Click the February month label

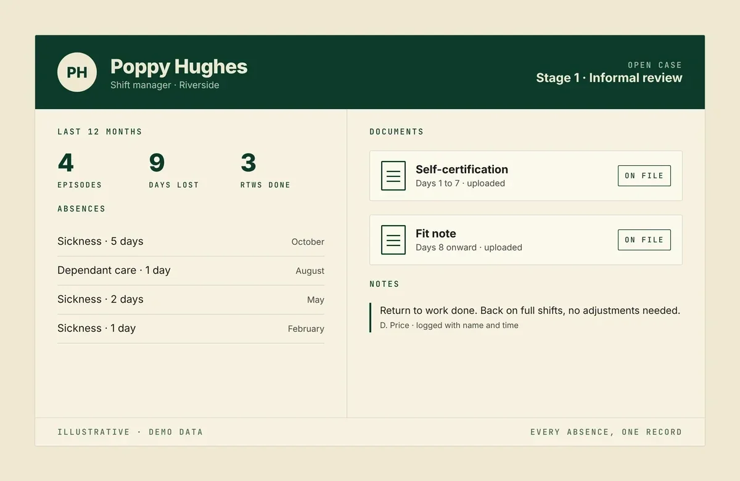[306, 329]
